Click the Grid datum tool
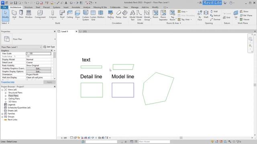Screen dimensions: 257x144 [x=227, y=18]
